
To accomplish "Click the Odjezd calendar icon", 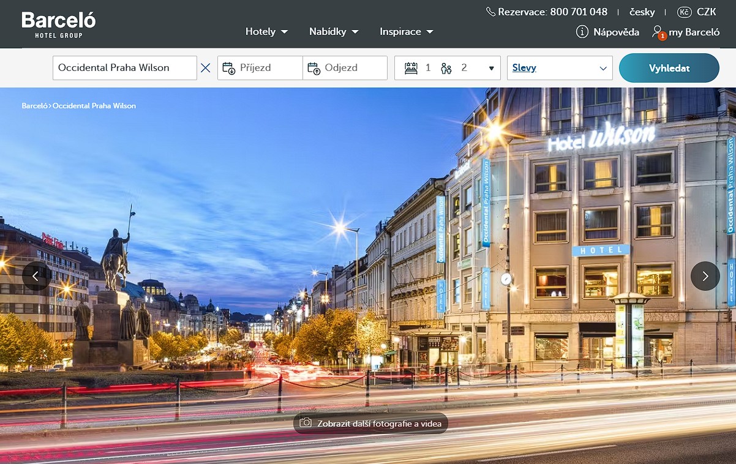I will pos(314,68).
